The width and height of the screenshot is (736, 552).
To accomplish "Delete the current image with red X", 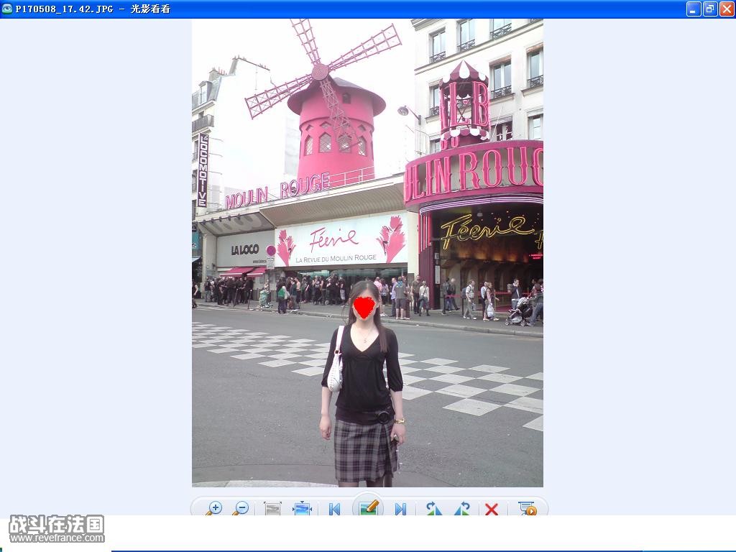I will click(492, 510).
